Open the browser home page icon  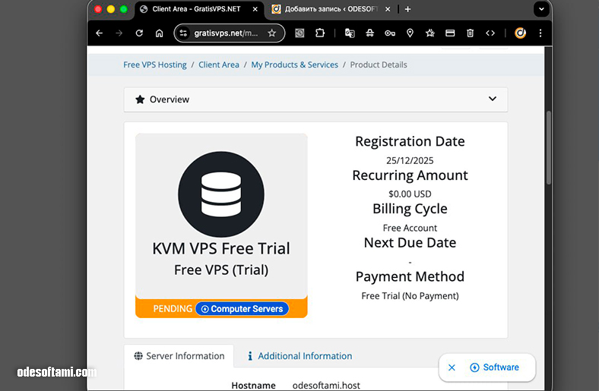[x=160, y=33]
